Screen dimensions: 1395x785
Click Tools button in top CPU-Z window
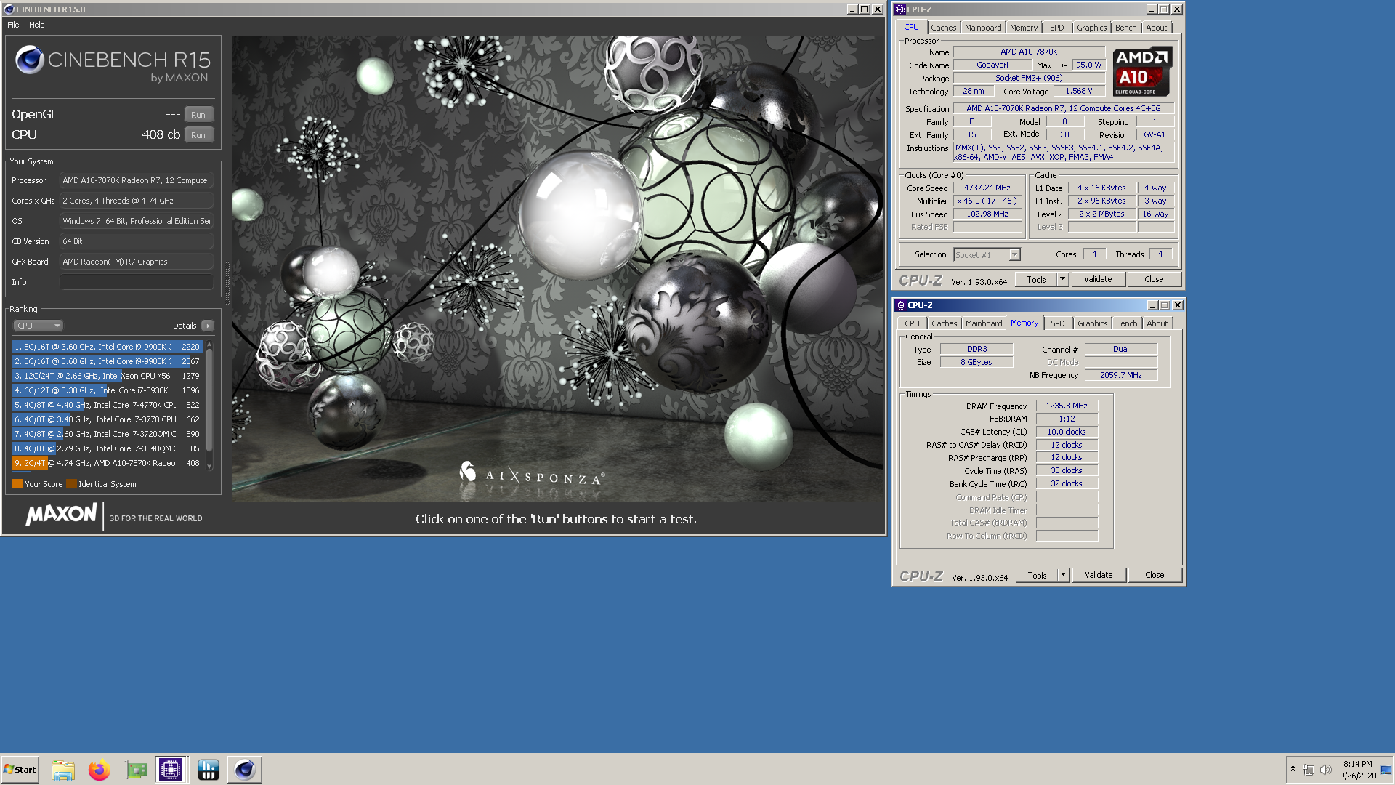click(1037, 280)
